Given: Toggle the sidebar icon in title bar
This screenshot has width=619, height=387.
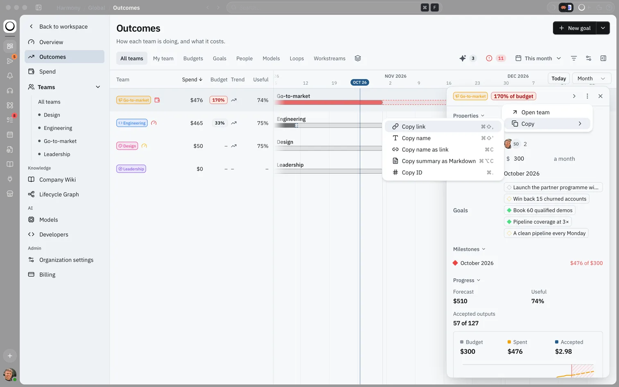Looking at the screenshot, I should coord(38,7).
